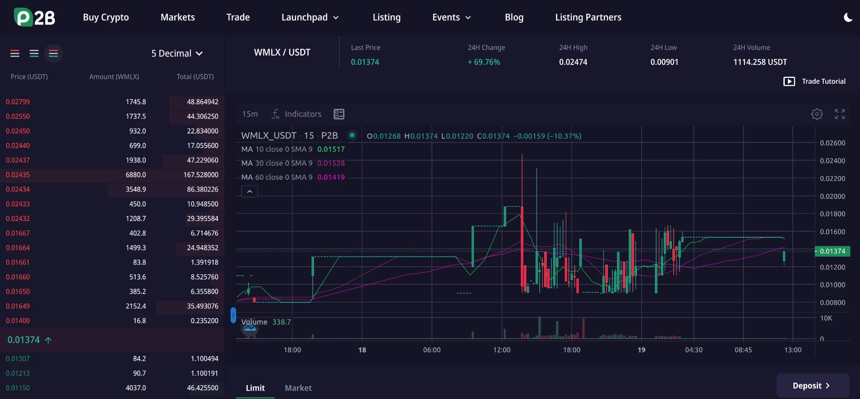The width and height of the screenshot is (860, 399).
Task: Expand the Launchpad menu
Action: click(310, 17)
